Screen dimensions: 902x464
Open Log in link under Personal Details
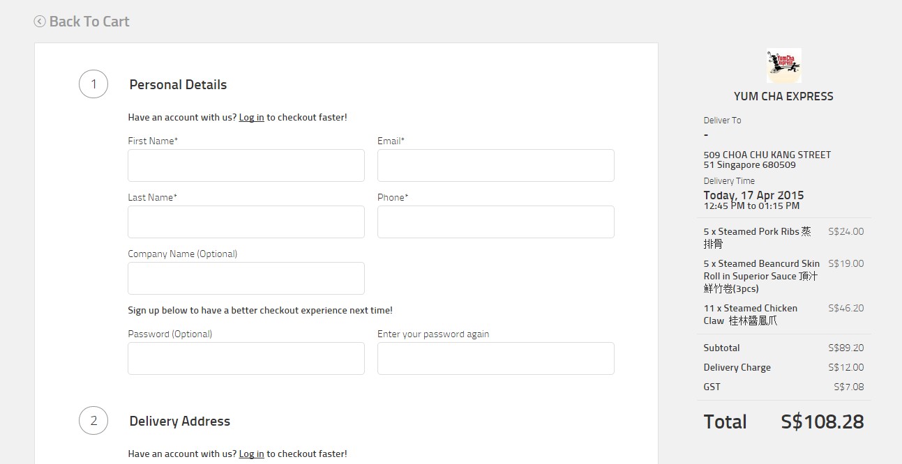(251, 118)
